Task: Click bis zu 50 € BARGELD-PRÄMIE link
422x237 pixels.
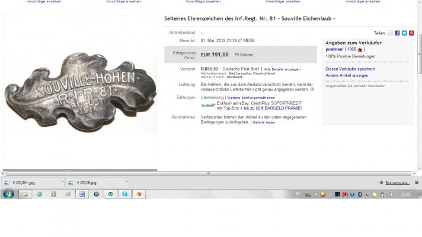Action: 270,108
